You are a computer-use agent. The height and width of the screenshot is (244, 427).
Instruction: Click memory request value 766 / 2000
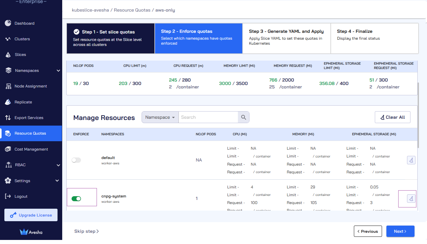(x=282, y=80)
